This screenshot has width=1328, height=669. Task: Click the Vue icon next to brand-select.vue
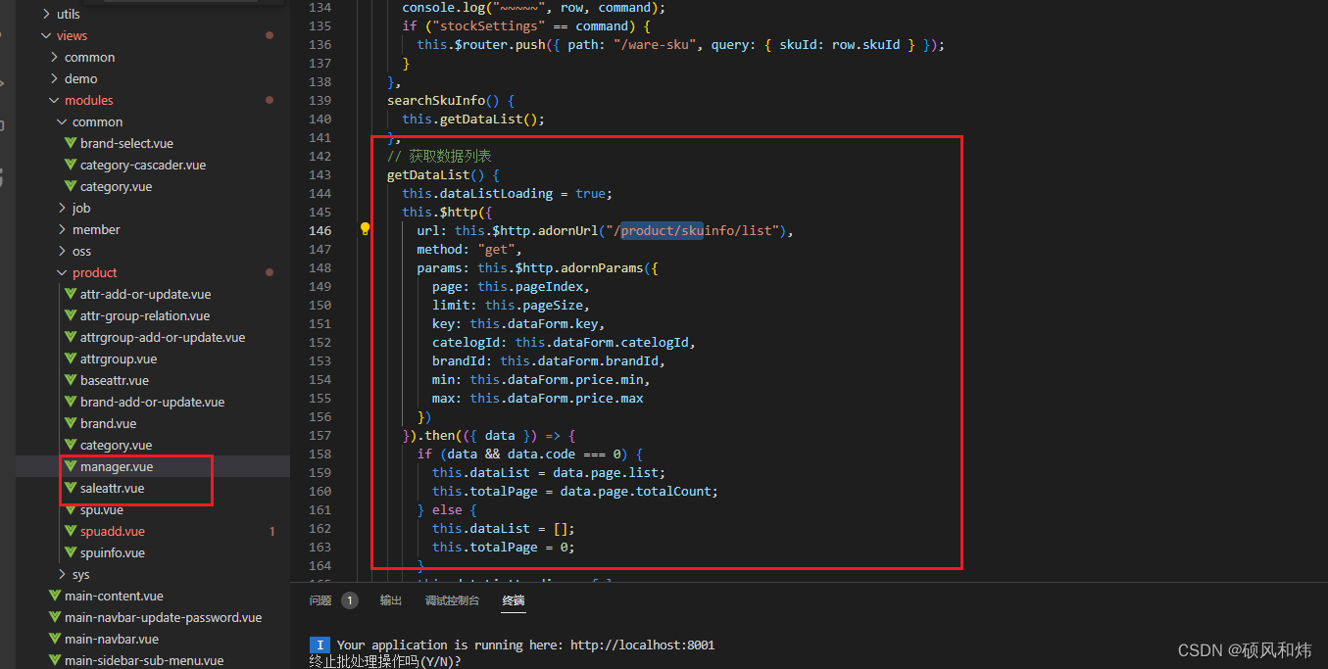coord(71,143)
